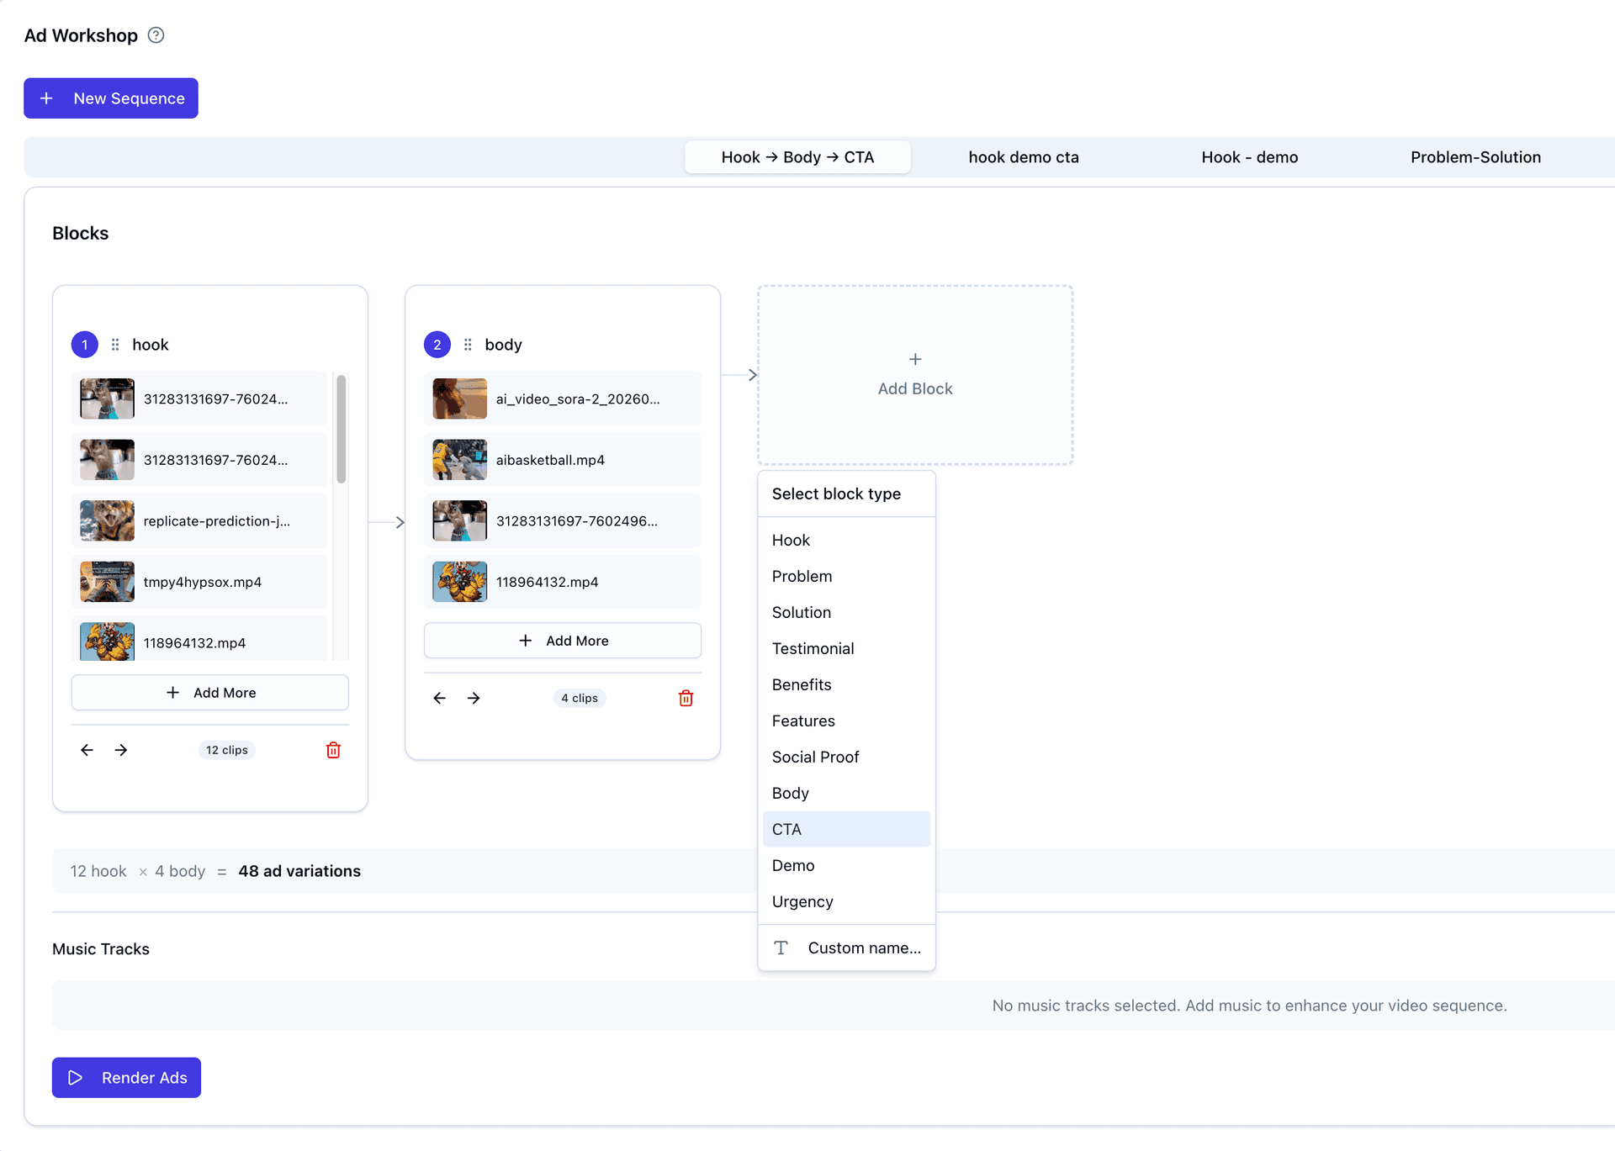Image resolution: width=1615 pixels, height=1151 pixels.
Task: Click Add More in the body block
Action: click(x=563, y=641)
